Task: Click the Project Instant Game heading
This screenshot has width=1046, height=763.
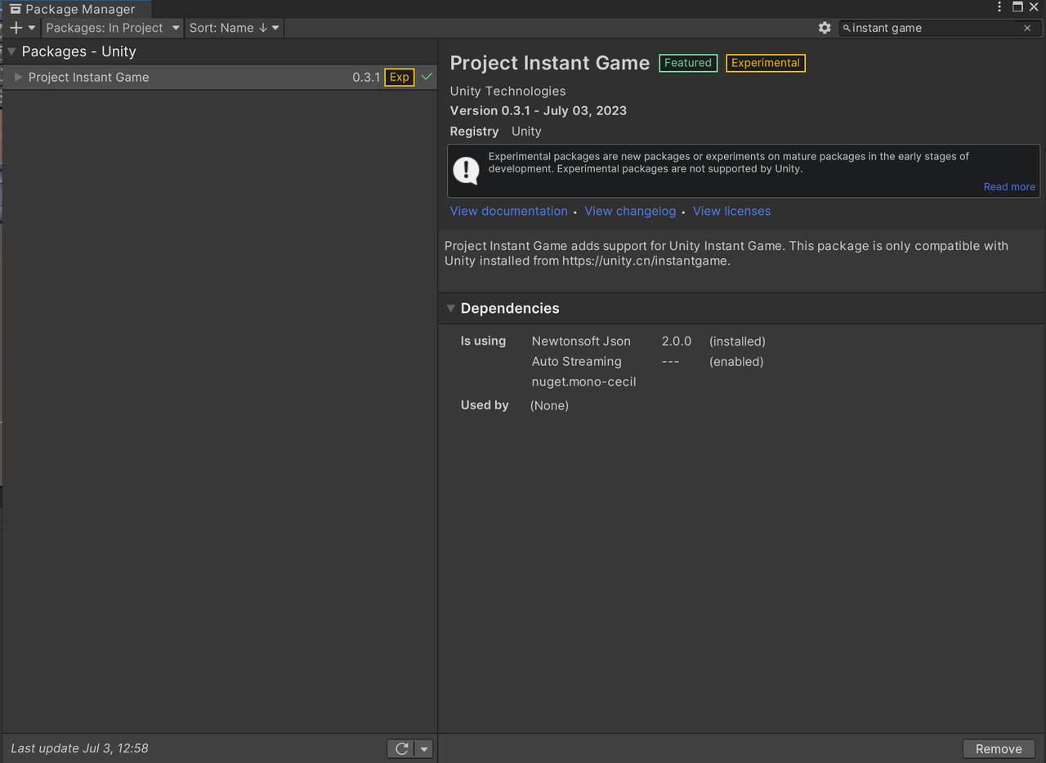Action: click(x=549, y=63)
